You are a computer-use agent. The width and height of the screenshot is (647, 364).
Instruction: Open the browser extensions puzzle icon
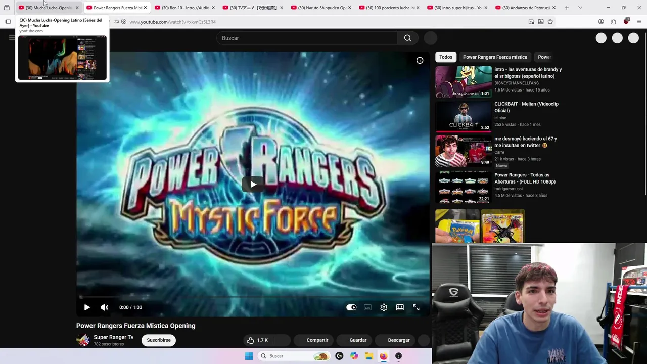point(613,22)
